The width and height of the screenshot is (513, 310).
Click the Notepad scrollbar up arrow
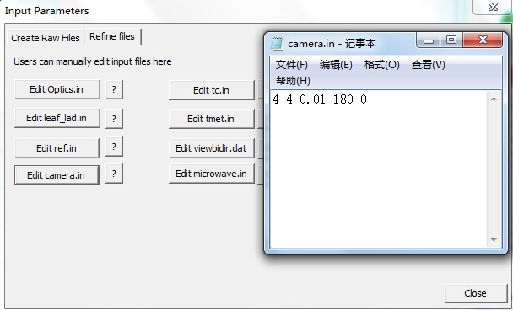tap(494, 99)
